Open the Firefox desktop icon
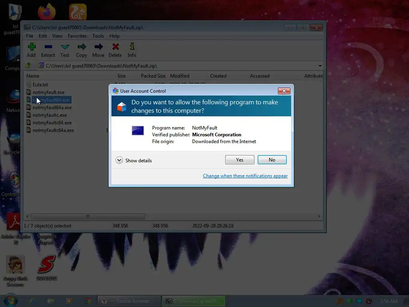Screen dimensions: 409x307 (x=47, y=12)
